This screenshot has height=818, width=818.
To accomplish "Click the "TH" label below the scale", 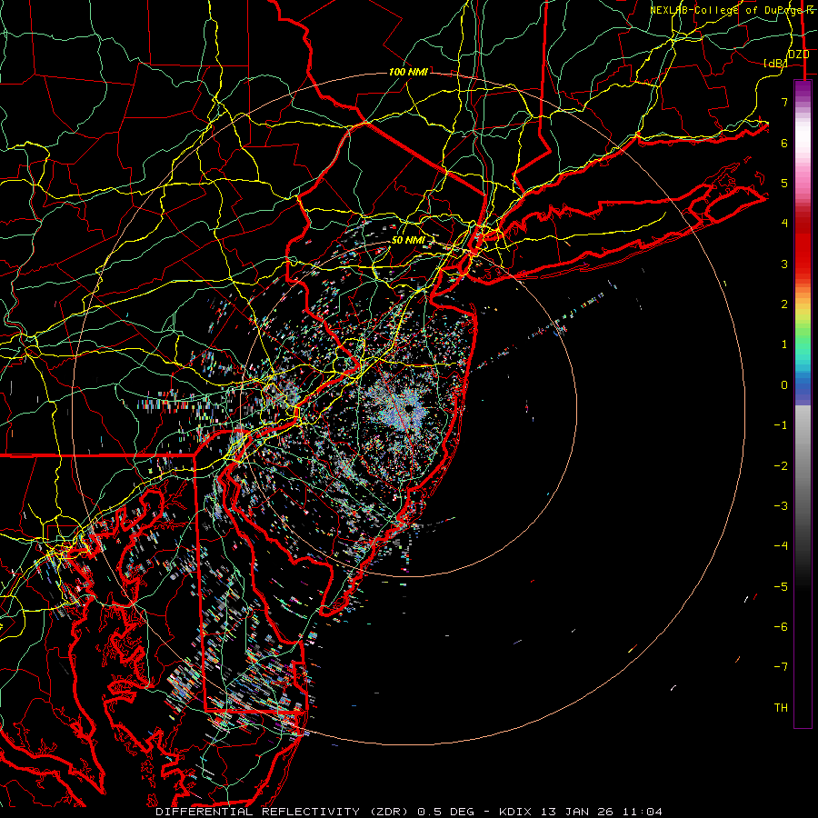I will pyautogui.click(x=781, y=708).
